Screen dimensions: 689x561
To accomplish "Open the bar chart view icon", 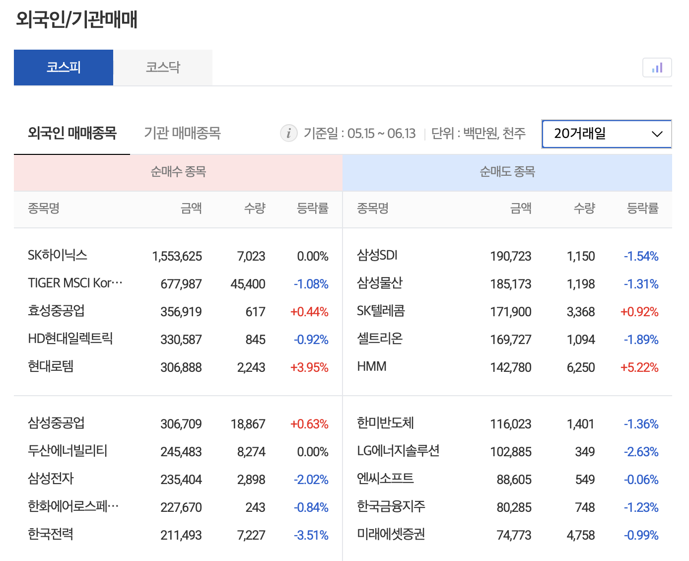I will click(657, 68).
